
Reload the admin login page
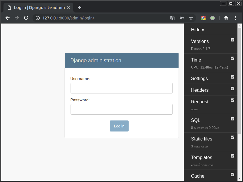pos(26,18)
